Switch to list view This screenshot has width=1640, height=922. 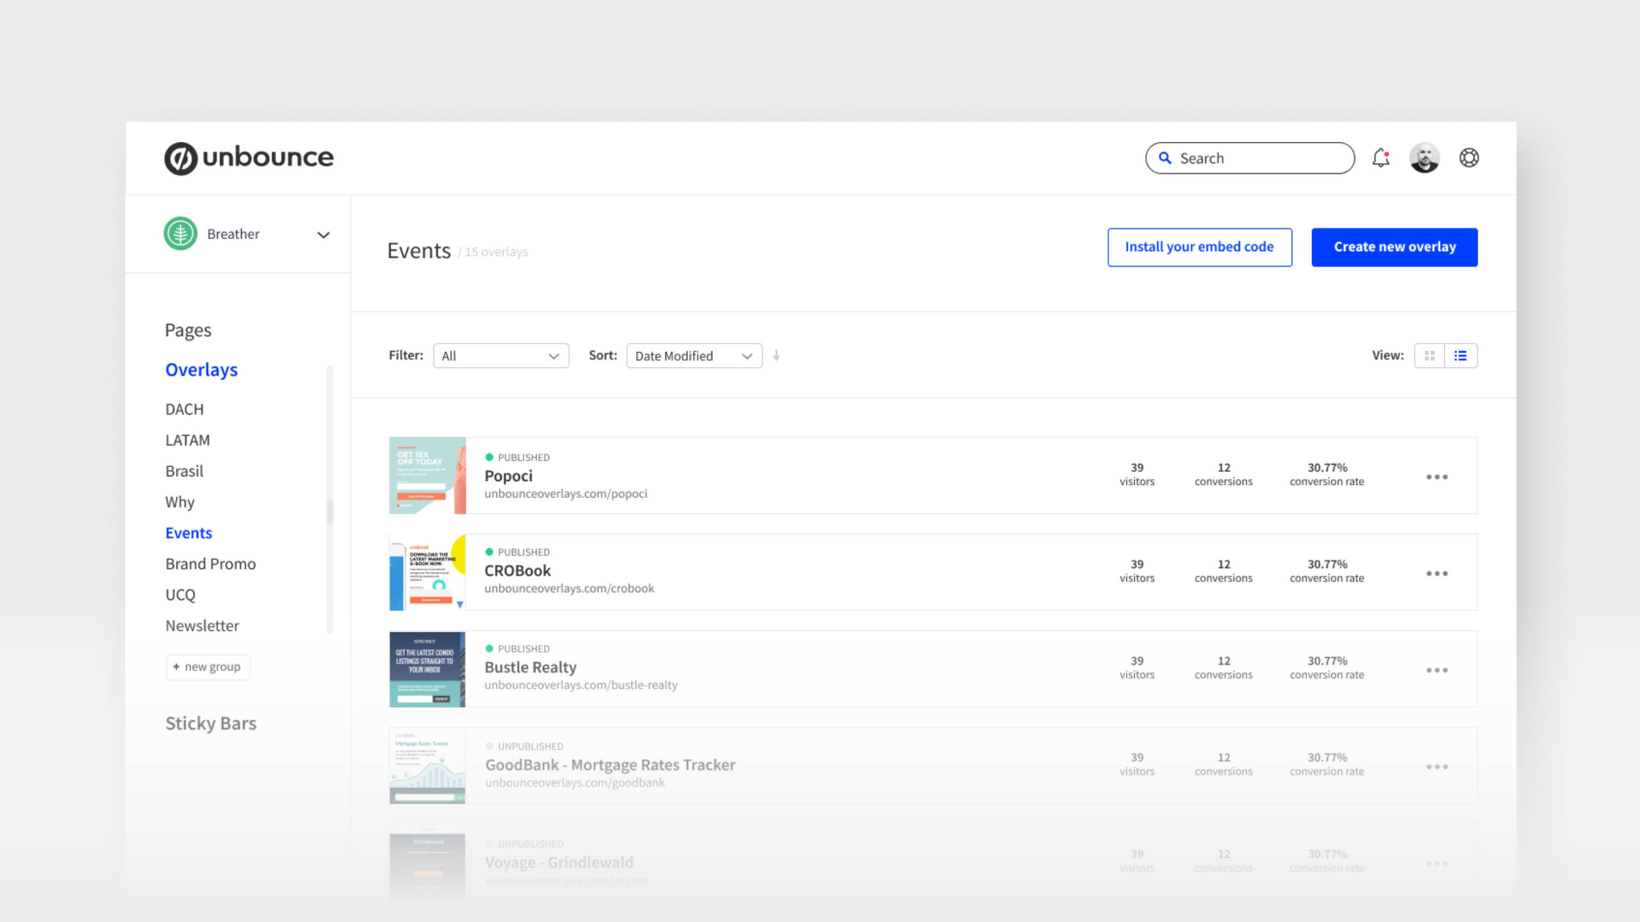(1461, 356)
